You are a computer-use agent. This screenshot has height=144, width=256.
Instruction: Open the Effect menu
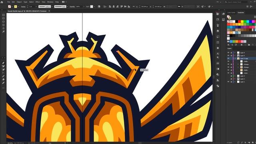38,2
